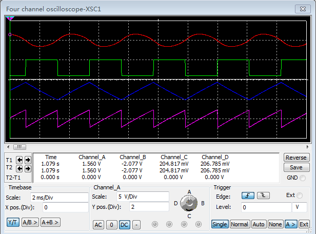Select channel D label on the knob

pyautogui.click(x=176, y=203)
